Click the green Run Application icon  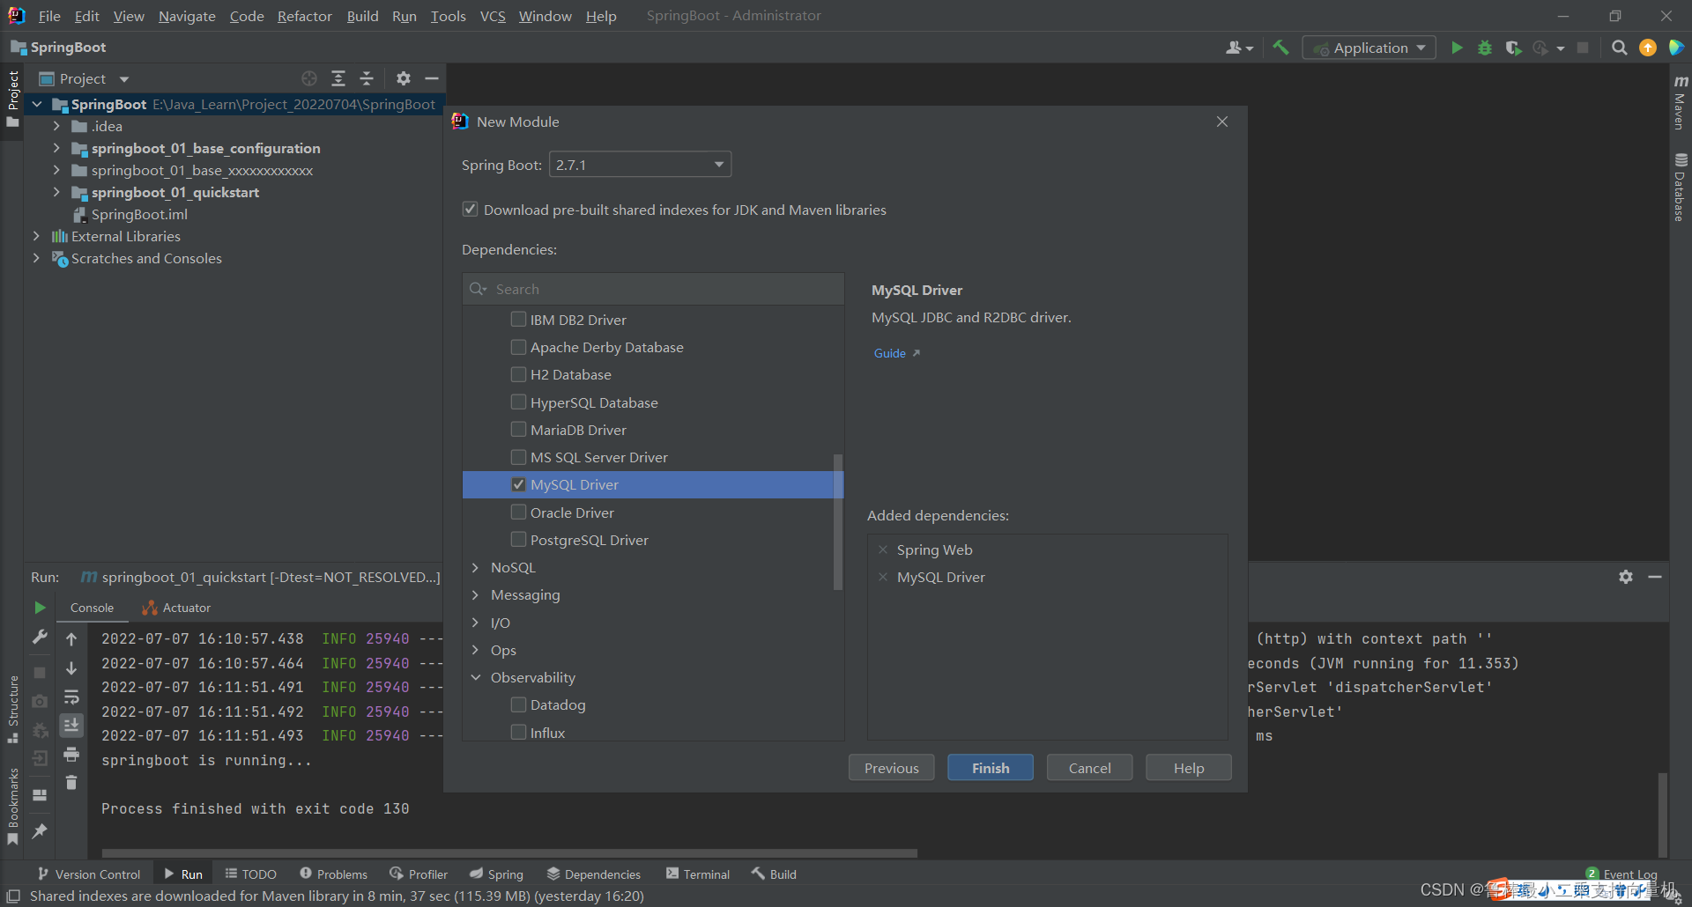pyautogui.click(x=1457, y=48)
